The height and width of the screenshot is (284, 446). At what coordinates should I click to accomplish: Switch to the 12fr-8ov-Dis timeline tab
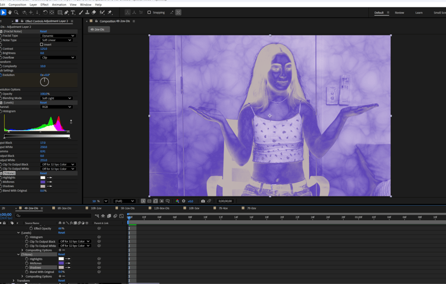point(161,208)
